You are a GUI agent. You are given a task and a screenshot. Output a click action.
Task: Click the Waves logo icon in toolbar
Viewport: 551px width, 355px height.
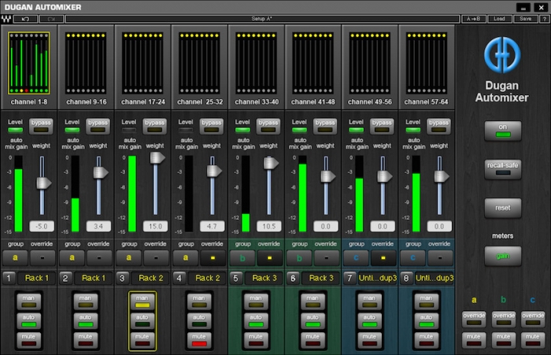pyautogui.click(x=6, y=19)
